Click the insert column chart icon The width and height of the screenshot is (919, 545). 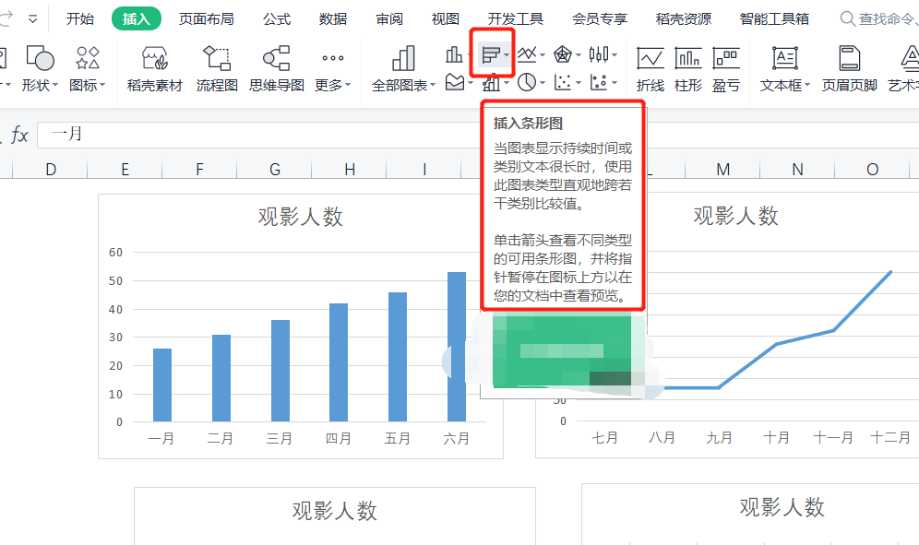tap(454, 55)
